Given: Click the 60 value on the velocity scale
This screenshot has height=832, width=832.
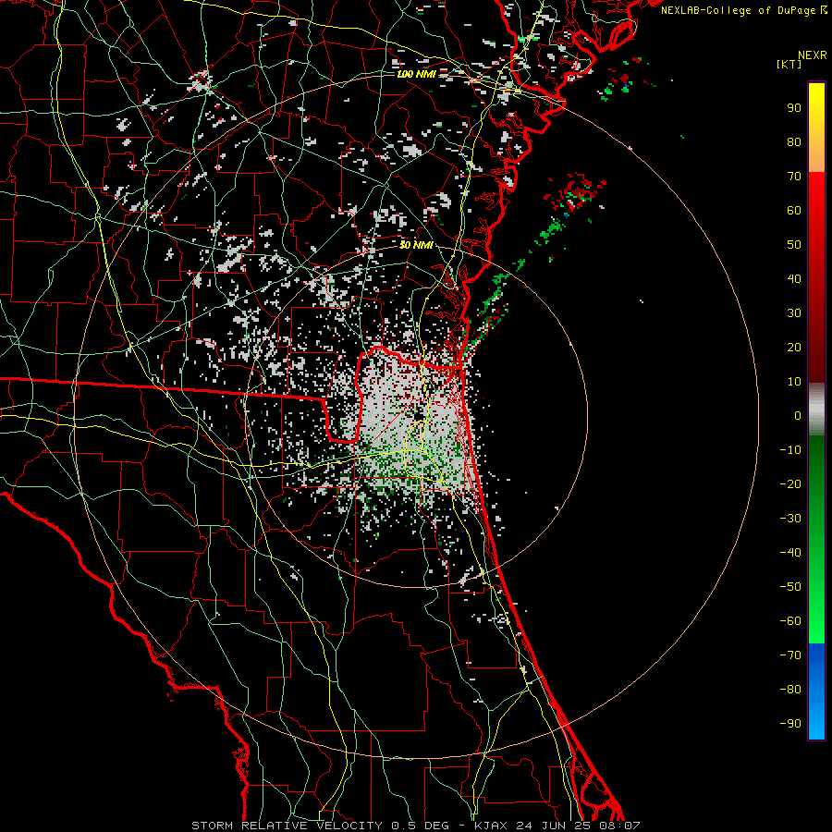Looking at the screenshot, I should (794, 211).
